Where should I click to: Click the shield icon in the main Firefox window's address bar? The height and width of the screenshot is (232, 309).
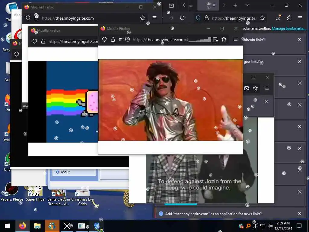click(198, 18)
